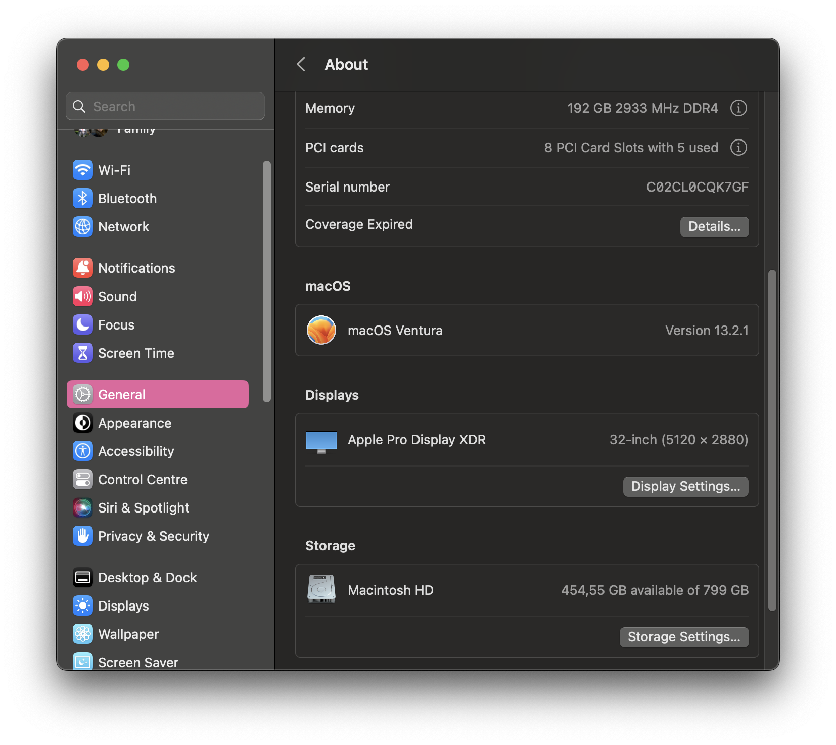836x745 pixels.
Task: Open Wi-Fi settings icon in sidebar
Action: [x=83, y=170]
